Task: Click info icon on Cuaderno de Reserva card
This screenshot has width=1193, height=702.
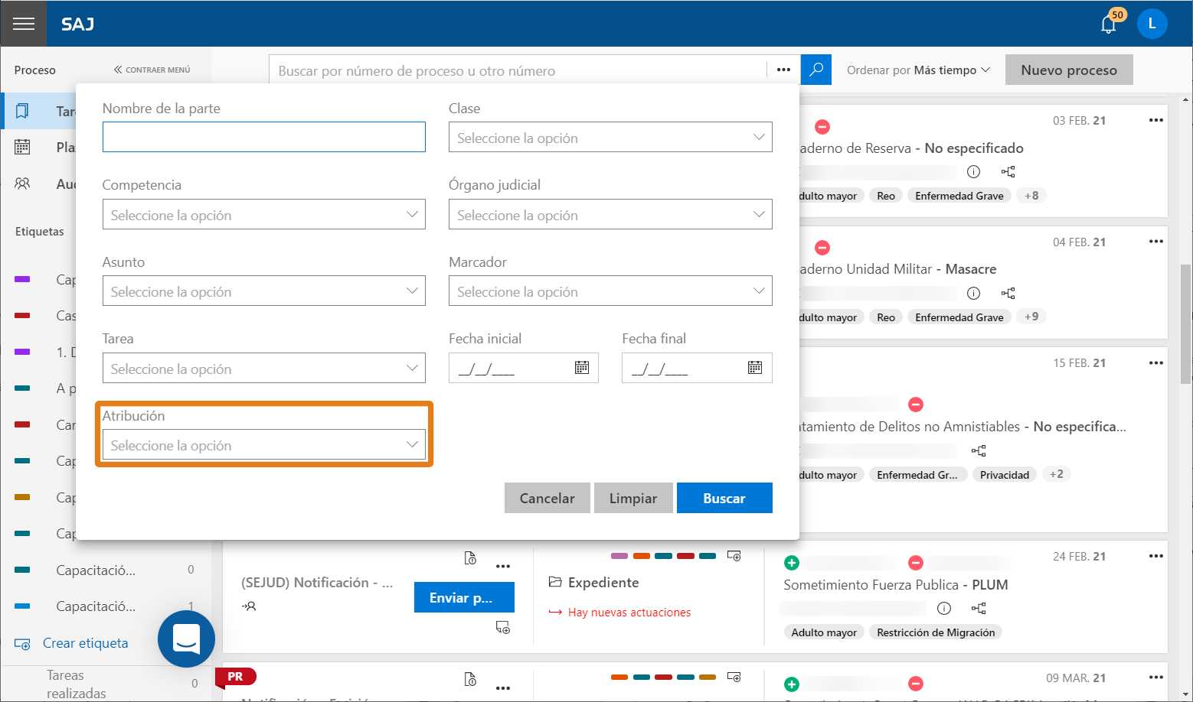Action: coord(973,171)
